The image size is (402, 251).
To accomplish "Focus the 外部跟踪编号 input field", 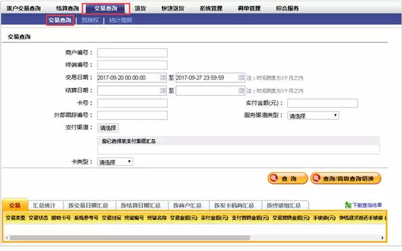I will tap(133, 115).
